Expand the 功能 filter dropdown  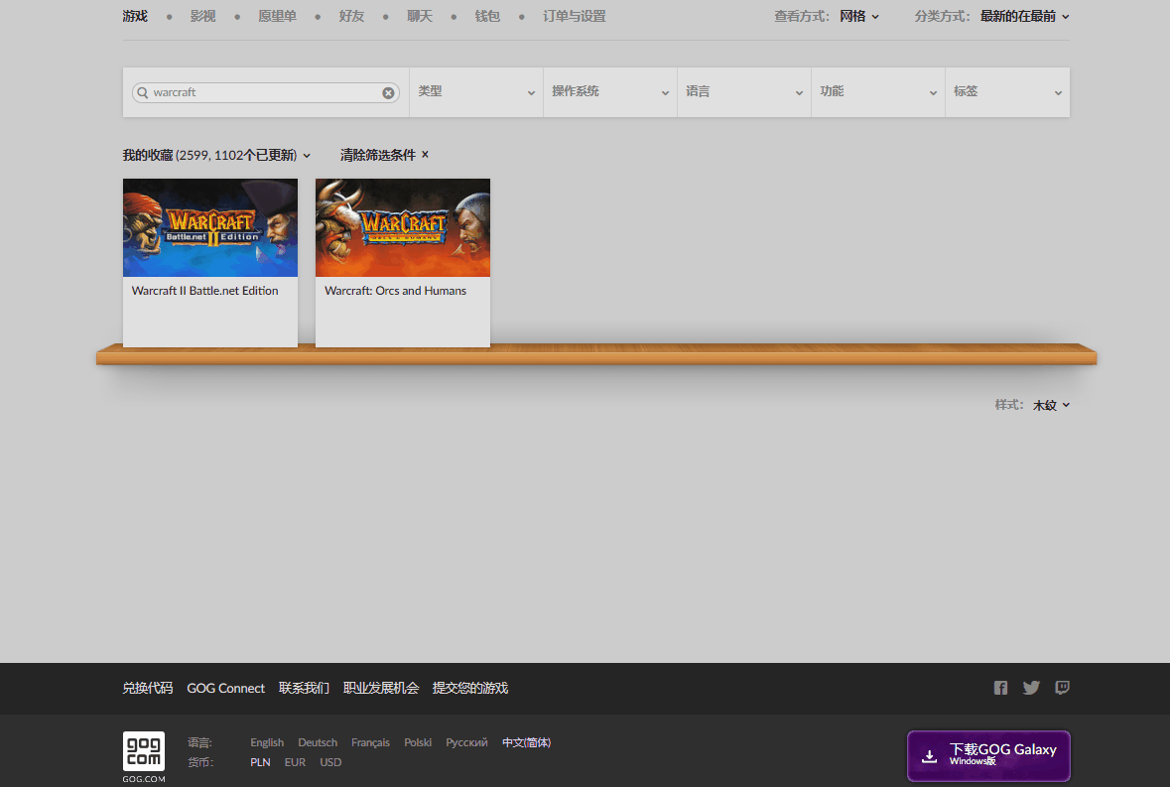(878, 92)
